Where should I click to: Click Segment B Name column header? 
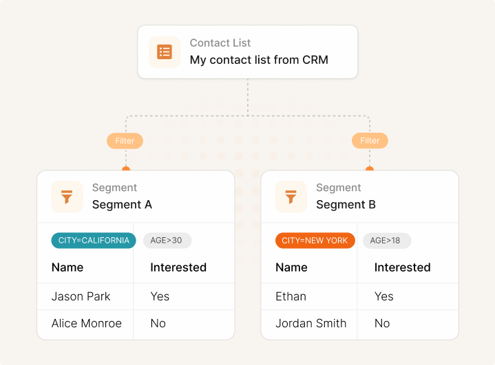pos(291,267)
